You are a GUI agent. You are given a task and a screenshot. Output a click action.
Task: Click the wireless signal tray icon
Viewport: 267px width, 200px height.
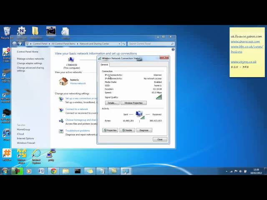231,171
